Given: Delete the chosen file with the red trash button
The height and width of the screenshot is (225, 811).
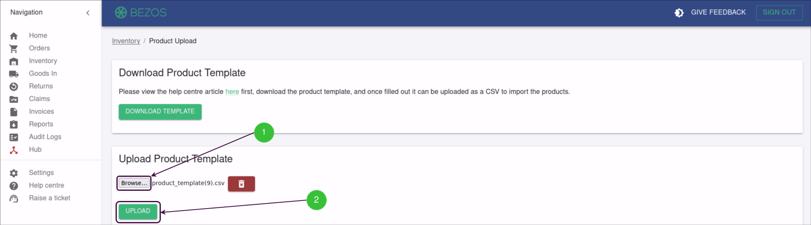Looking at the screenshot, I should (x=241, y=184).
